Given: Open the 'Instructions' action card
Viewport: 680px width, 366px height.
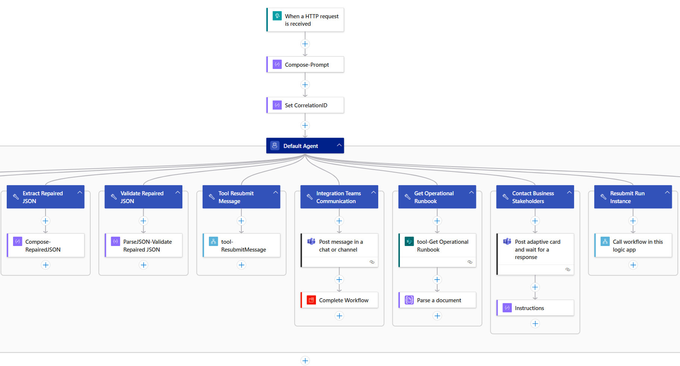Looking at the screenshot, I should [x=535, y=308].
